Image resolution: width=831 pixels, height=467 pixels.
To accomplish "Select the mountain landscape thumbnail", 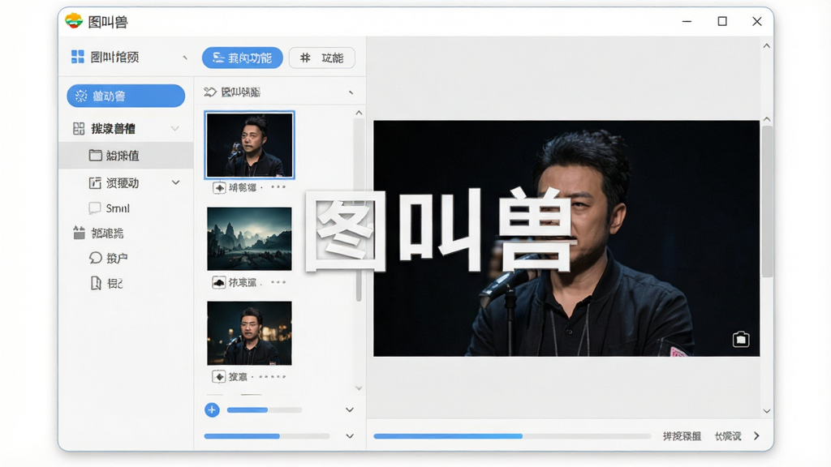I will coord(249,239).
